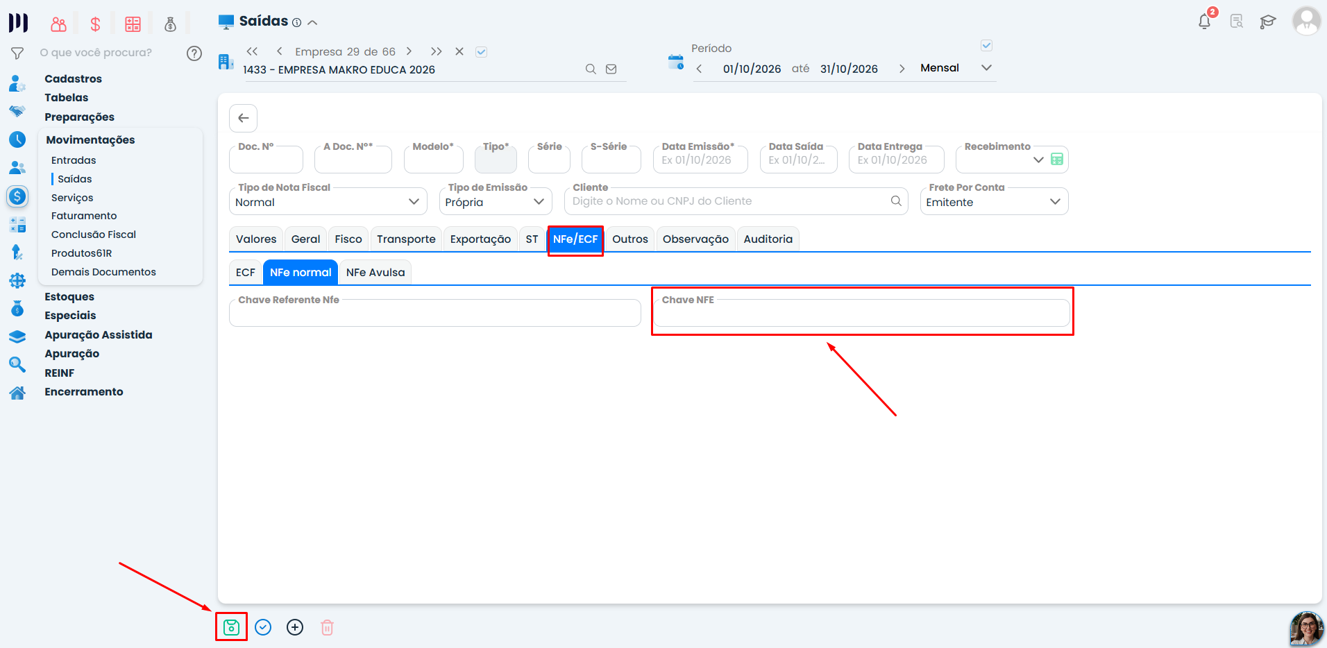This screenshot has height=648, width=1327.
Task: Click the filter funnel icon
Action: point(17,53)
